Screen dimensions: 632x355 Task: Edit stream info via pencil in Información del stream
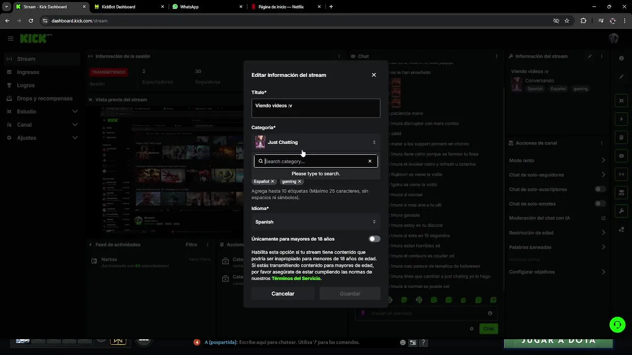coord(590,56)
